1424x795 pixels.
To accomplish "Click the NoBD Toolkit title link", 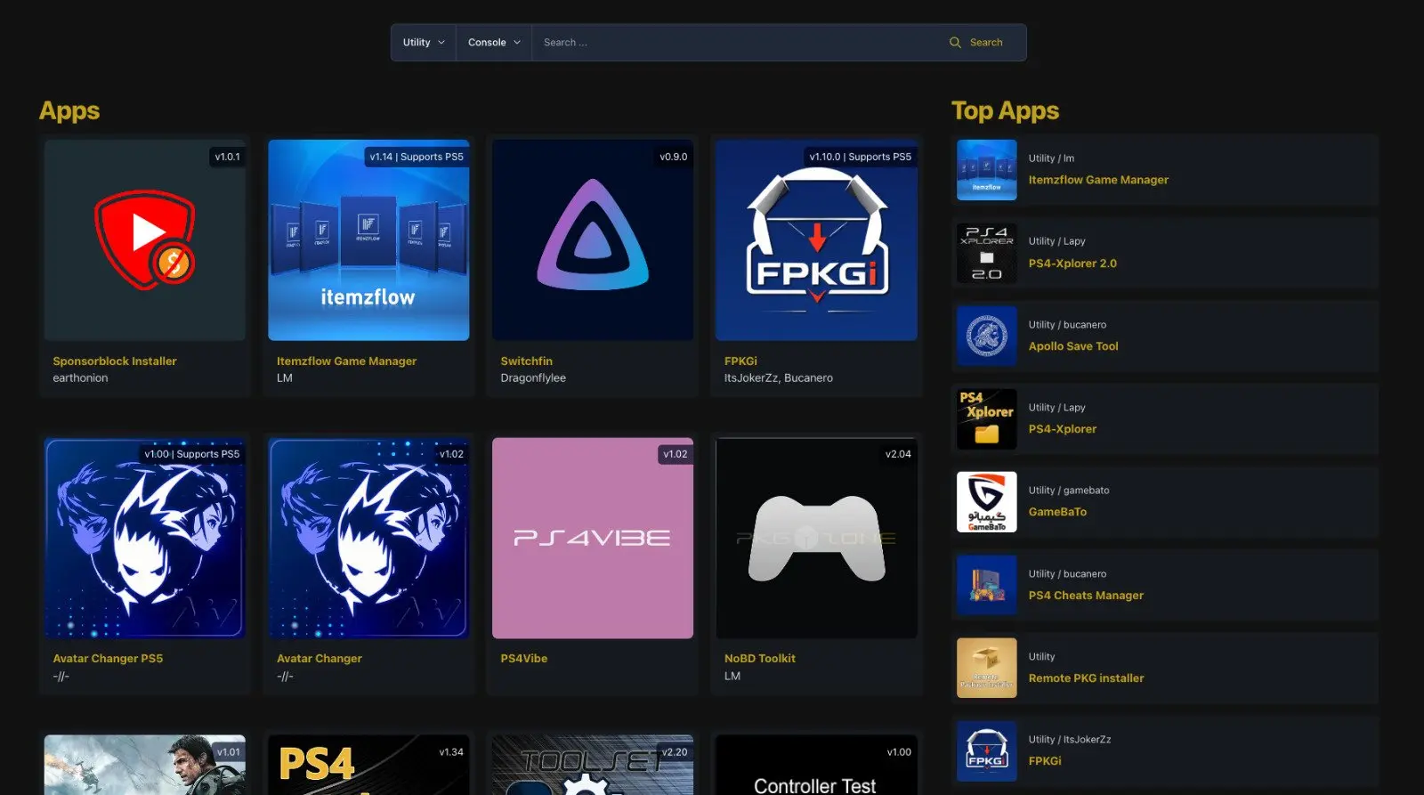I will [760, 659].
